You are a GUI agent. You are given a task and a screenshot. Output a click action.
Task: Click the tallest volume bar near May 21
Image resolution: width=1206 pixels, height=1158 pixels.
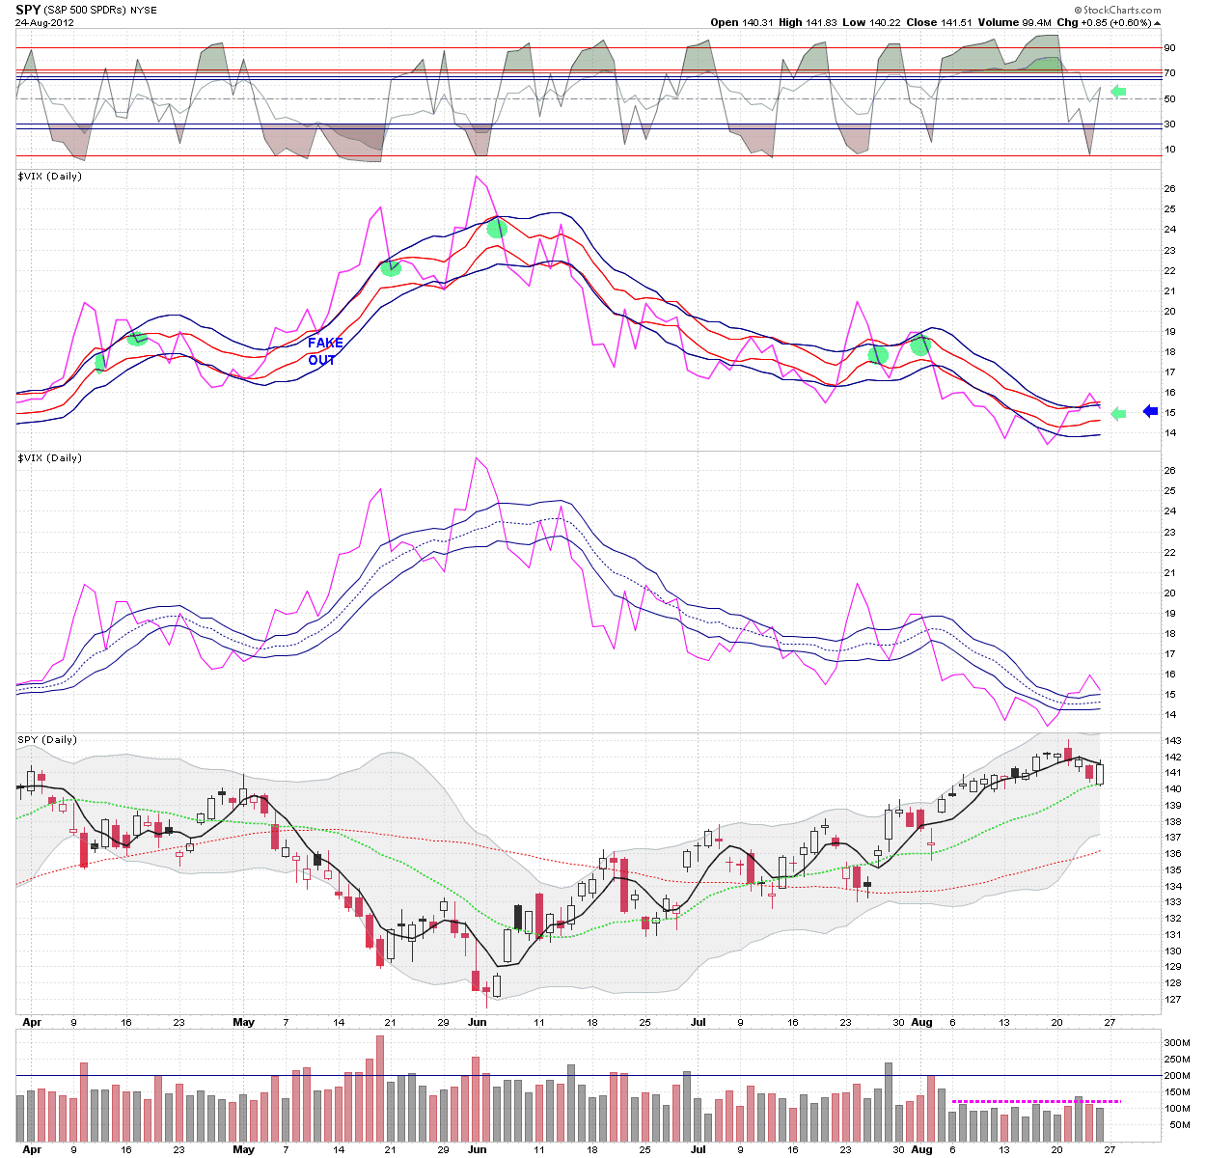click(380, 1089)
